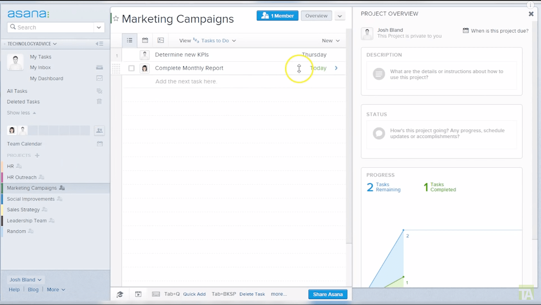Click the due date calendar icon in overview
541x305 pixels.
click(466, 31)
